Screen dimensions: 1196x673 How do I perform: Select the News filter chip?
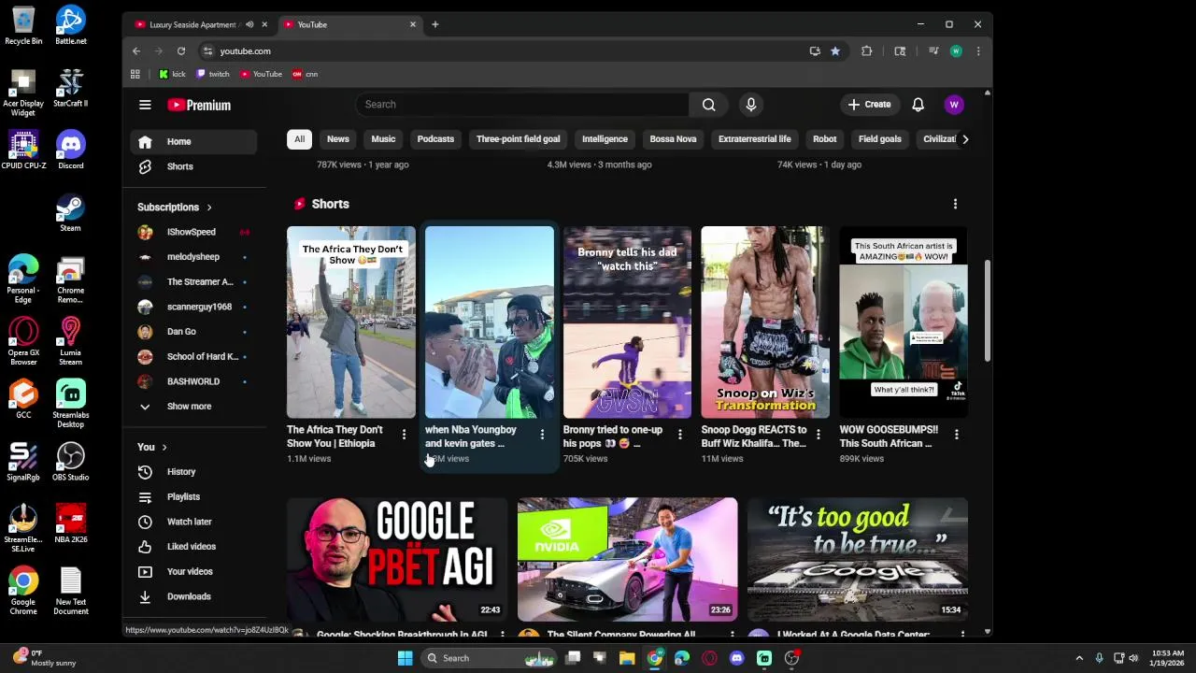click(338, 139)
